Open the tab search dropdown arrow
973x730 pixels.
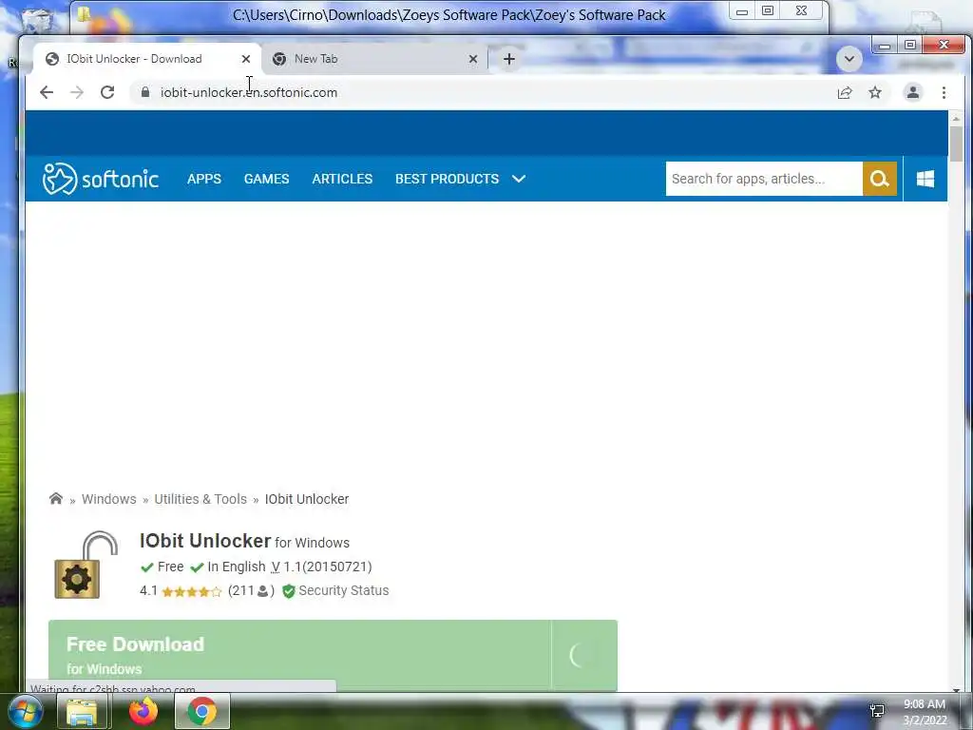(849, 59)
